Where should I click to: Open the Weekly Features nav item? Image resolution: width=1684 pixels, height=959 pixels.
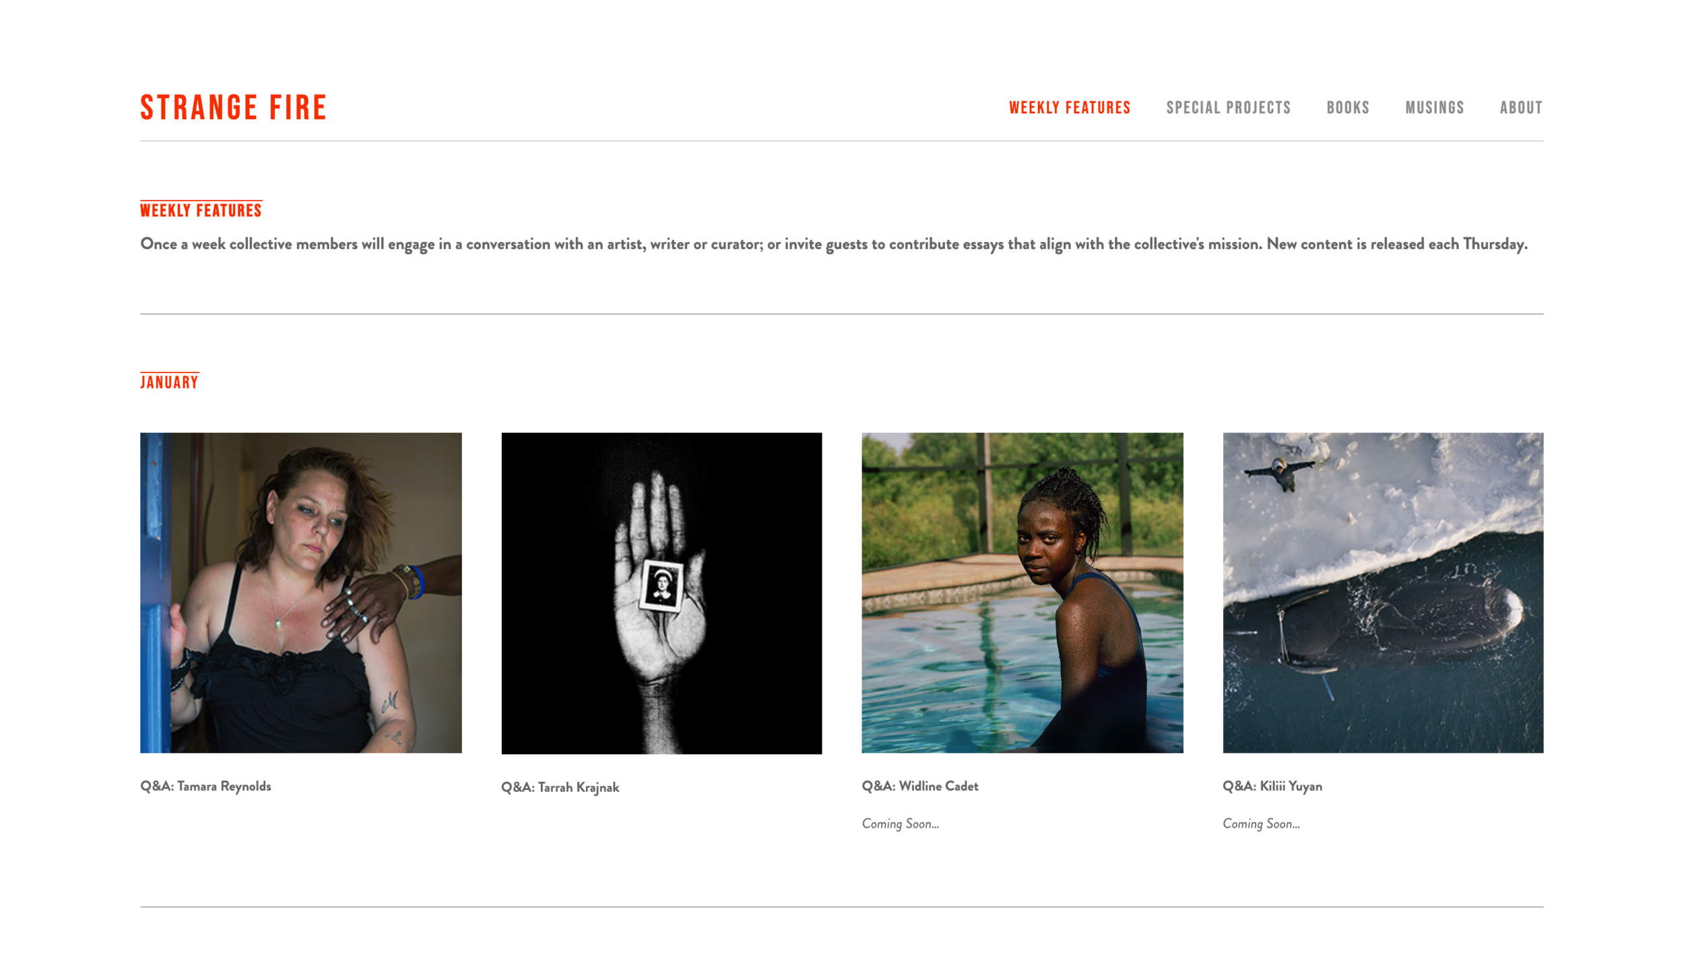(1069, 108)
